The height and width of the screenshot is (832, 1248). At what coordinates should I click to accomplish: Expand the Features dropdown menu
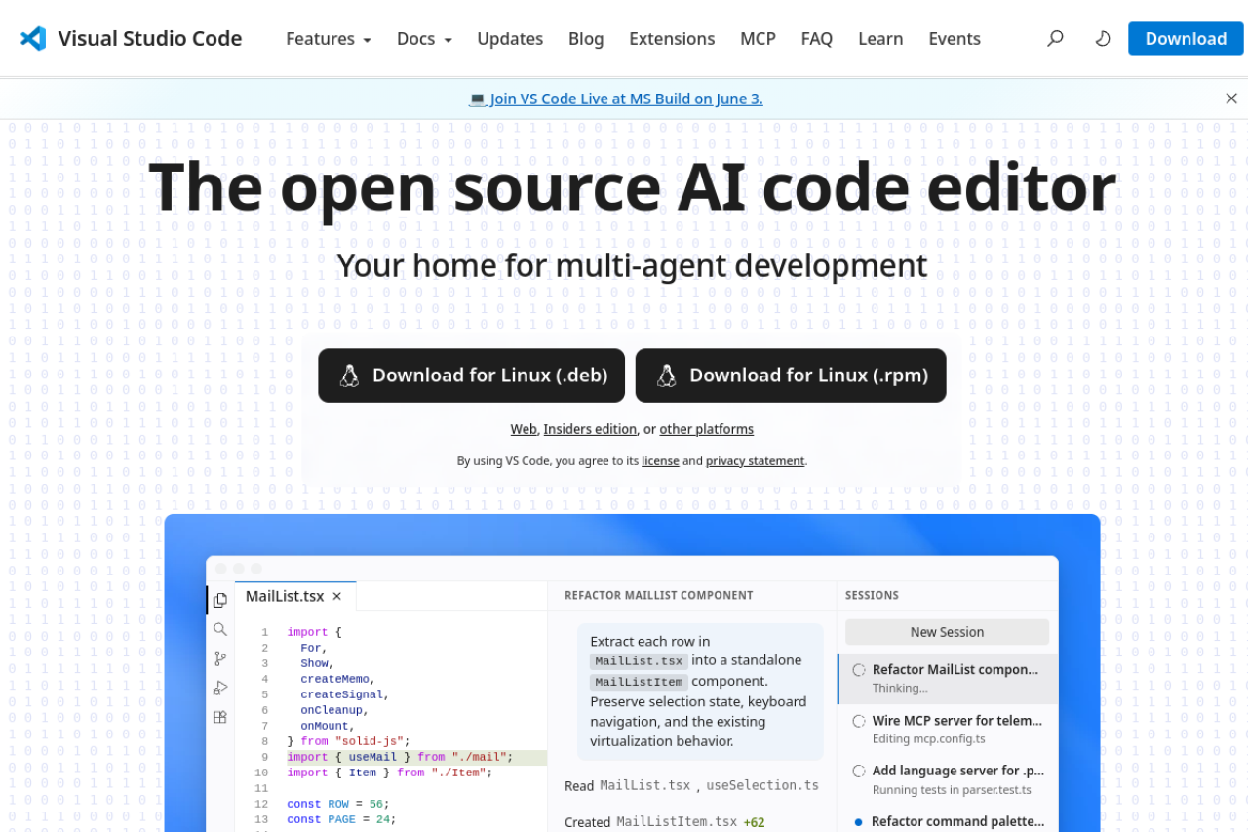(329, 39)
